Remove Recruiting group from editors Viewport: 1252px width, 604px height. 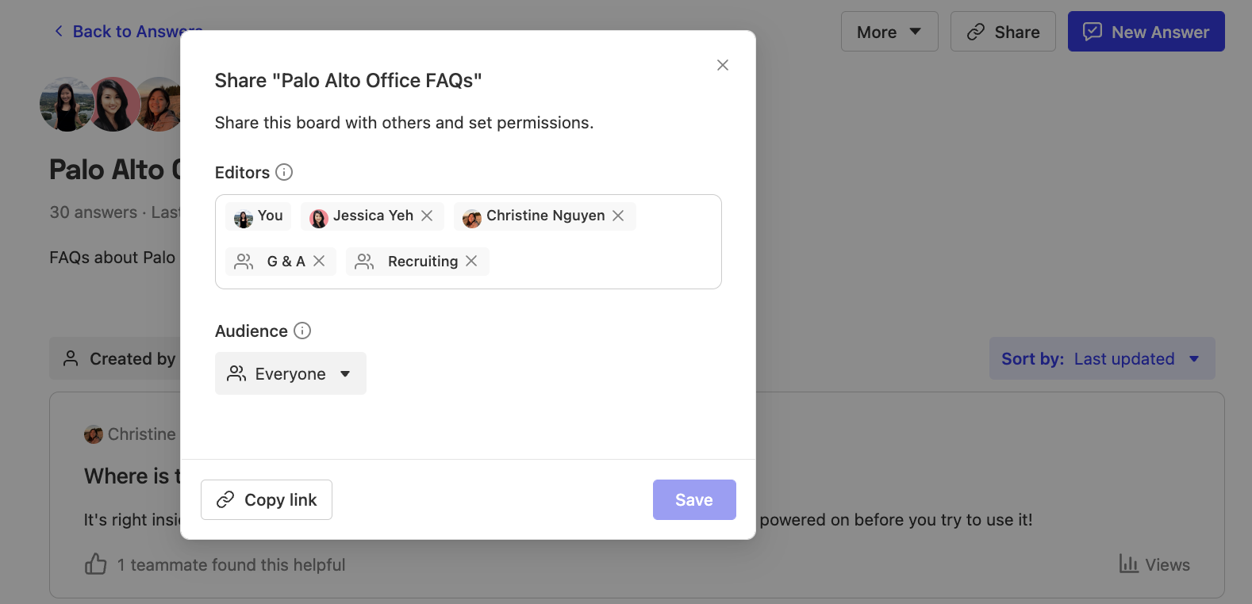(x=471, y=261)
